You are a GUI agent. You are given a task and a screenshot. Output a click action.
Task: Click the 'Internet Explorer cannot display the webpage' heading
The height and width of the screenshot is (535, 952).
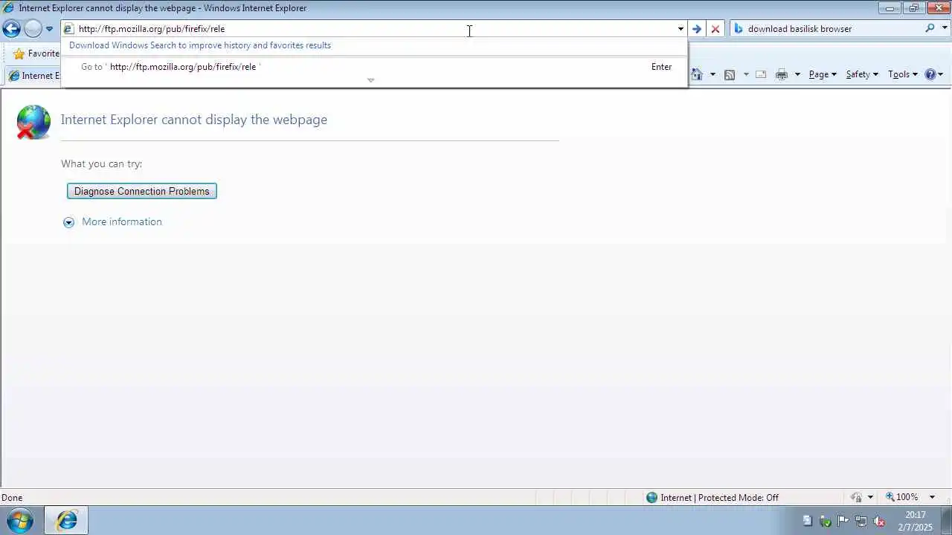tap(194, 120)
